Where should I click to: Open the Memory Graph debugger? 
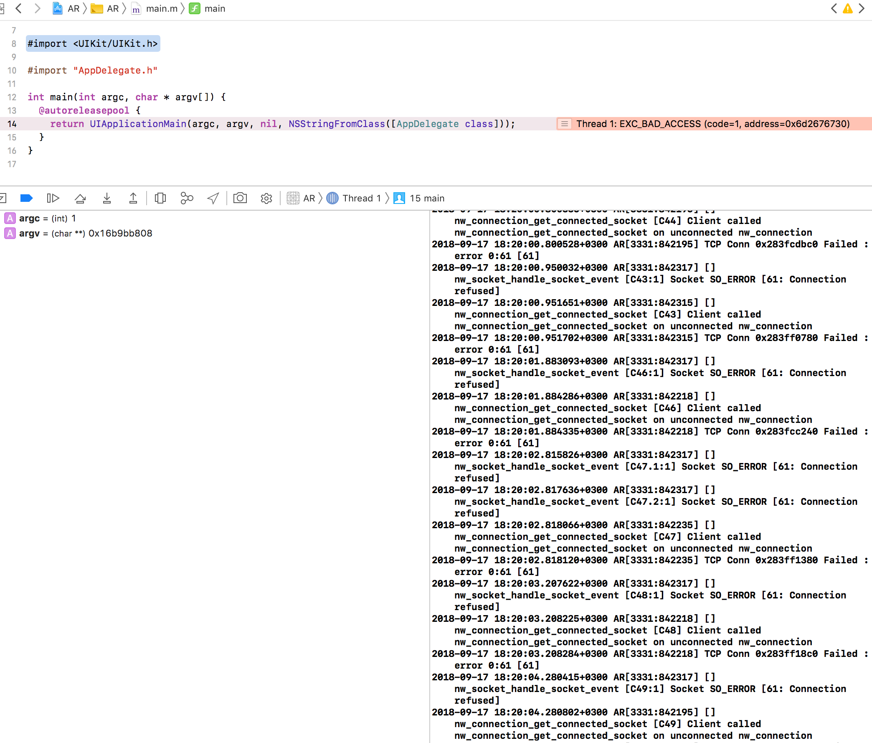(x=186, y=198)
